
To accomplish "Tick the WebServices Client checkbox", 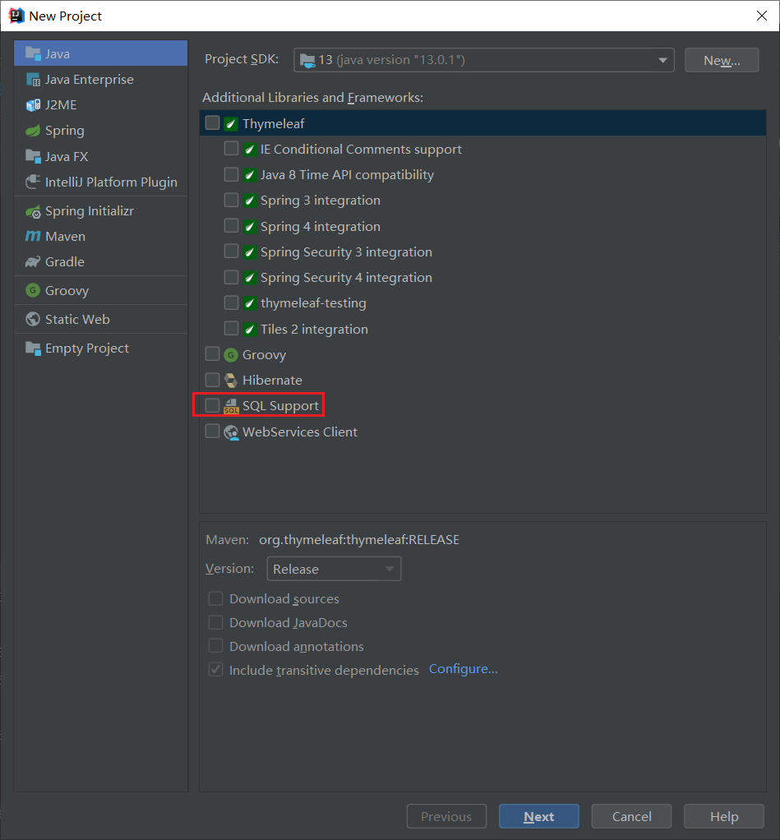I will tap(213, 431).
